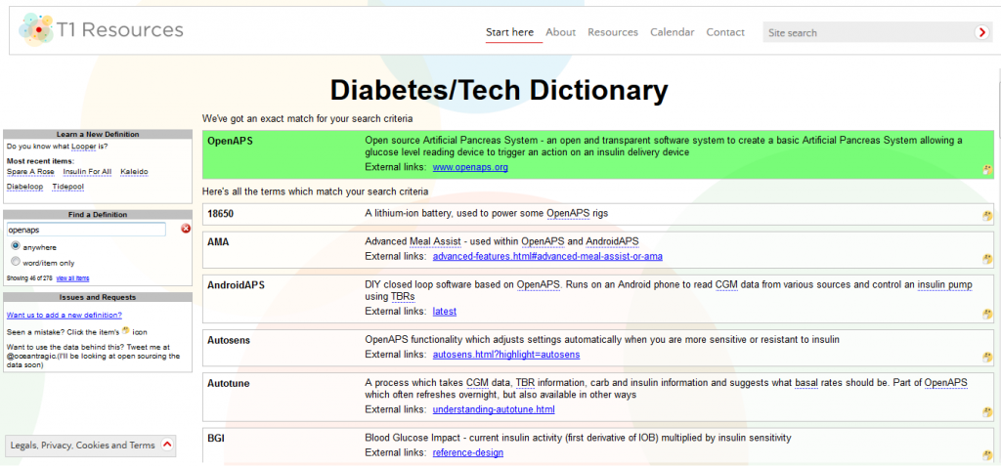Open the www.openaps.org external link
The image size is (1001, 467).
(470, 167)
